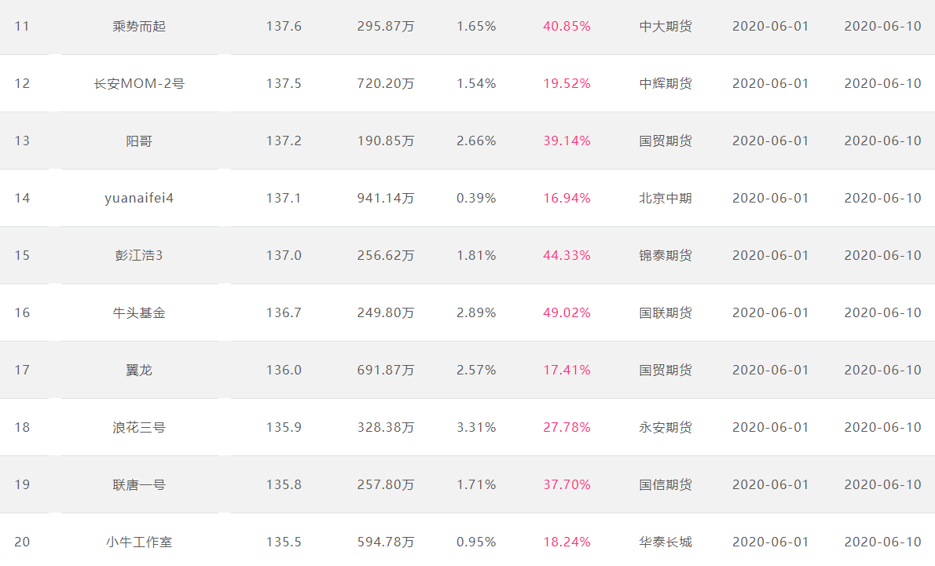The width and height of the screenshot is (935, 566).
Task: Open the 小牛工作室 account entry
Action: (139, 542)
